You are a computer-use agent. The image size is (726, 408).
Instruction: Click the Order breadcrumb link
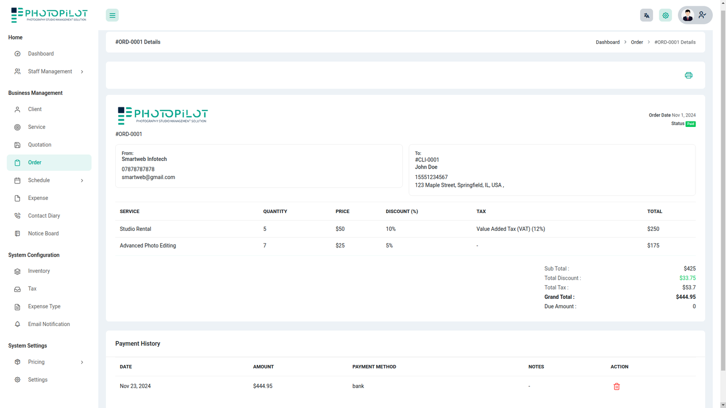click(x=637, y=42)
